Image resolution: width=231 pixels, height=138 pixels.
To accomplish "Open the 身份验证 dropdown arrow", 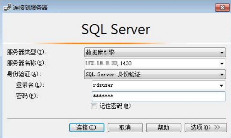I will pos(222,75).
